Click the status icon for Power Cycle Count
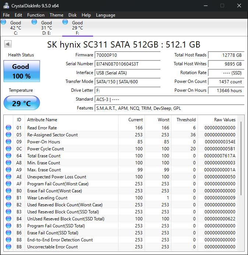The width and height of the screenshot is (248, 255). point(8,149)
